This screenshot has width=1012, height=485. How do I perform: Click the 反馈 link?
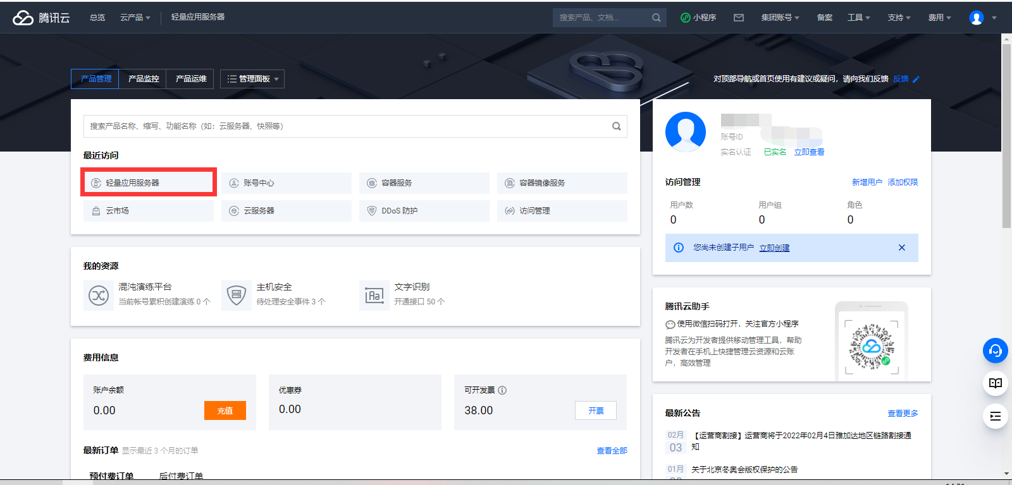tap(901, 79)
